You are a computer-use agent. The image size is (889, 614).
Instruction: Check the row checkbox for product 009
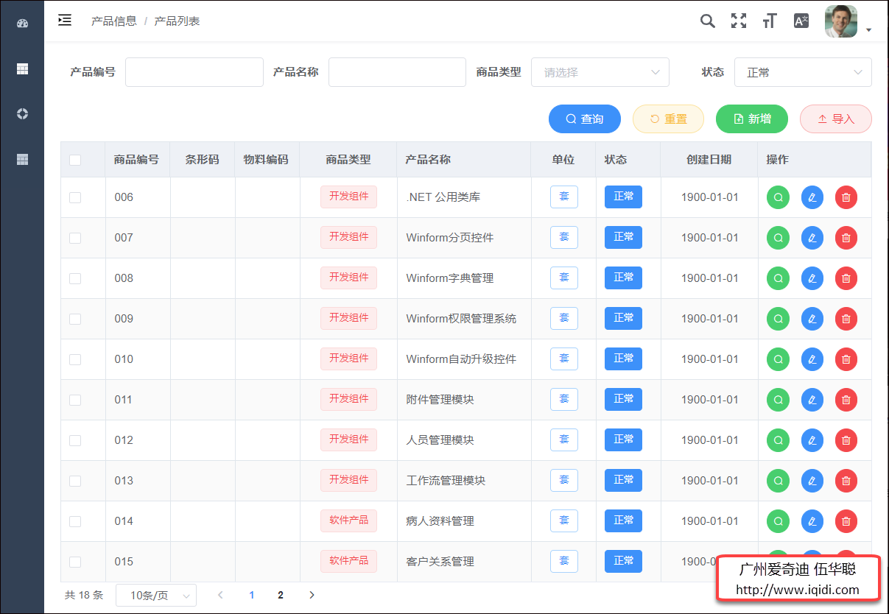(x=74, y=318)
